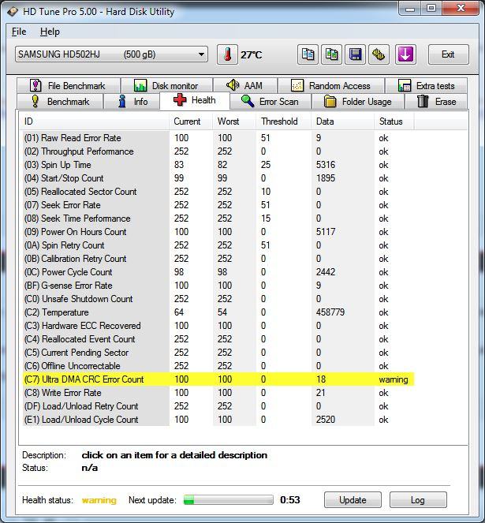Select the (0A) Spin Retry Count row

[x=218, y=245]
